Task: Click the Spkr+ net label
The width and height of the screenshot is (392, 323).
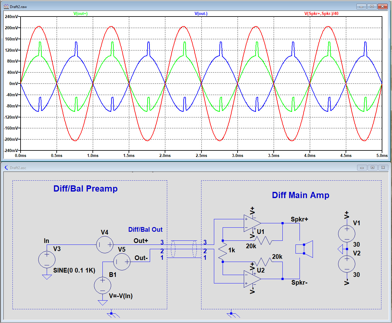Action: (300, 219)
